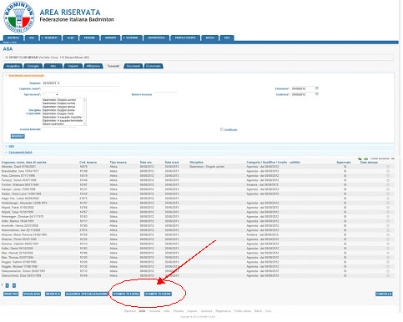Screen dimensions: 403x322
Task: Expand the Filtri section
Action: 11,146
